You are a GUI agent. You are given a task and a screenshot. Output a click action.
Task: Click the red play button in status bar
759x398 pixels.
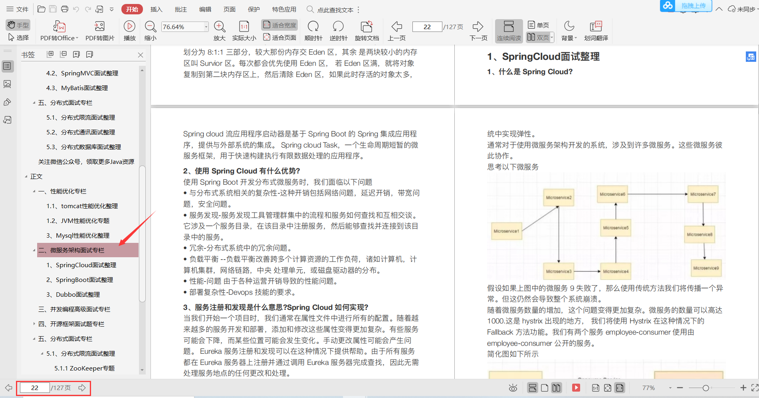[x=576, y=388]
